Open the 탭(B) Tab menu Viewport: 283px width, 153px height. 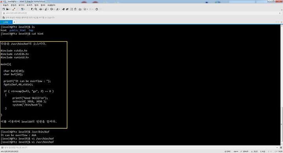point(37,5)
